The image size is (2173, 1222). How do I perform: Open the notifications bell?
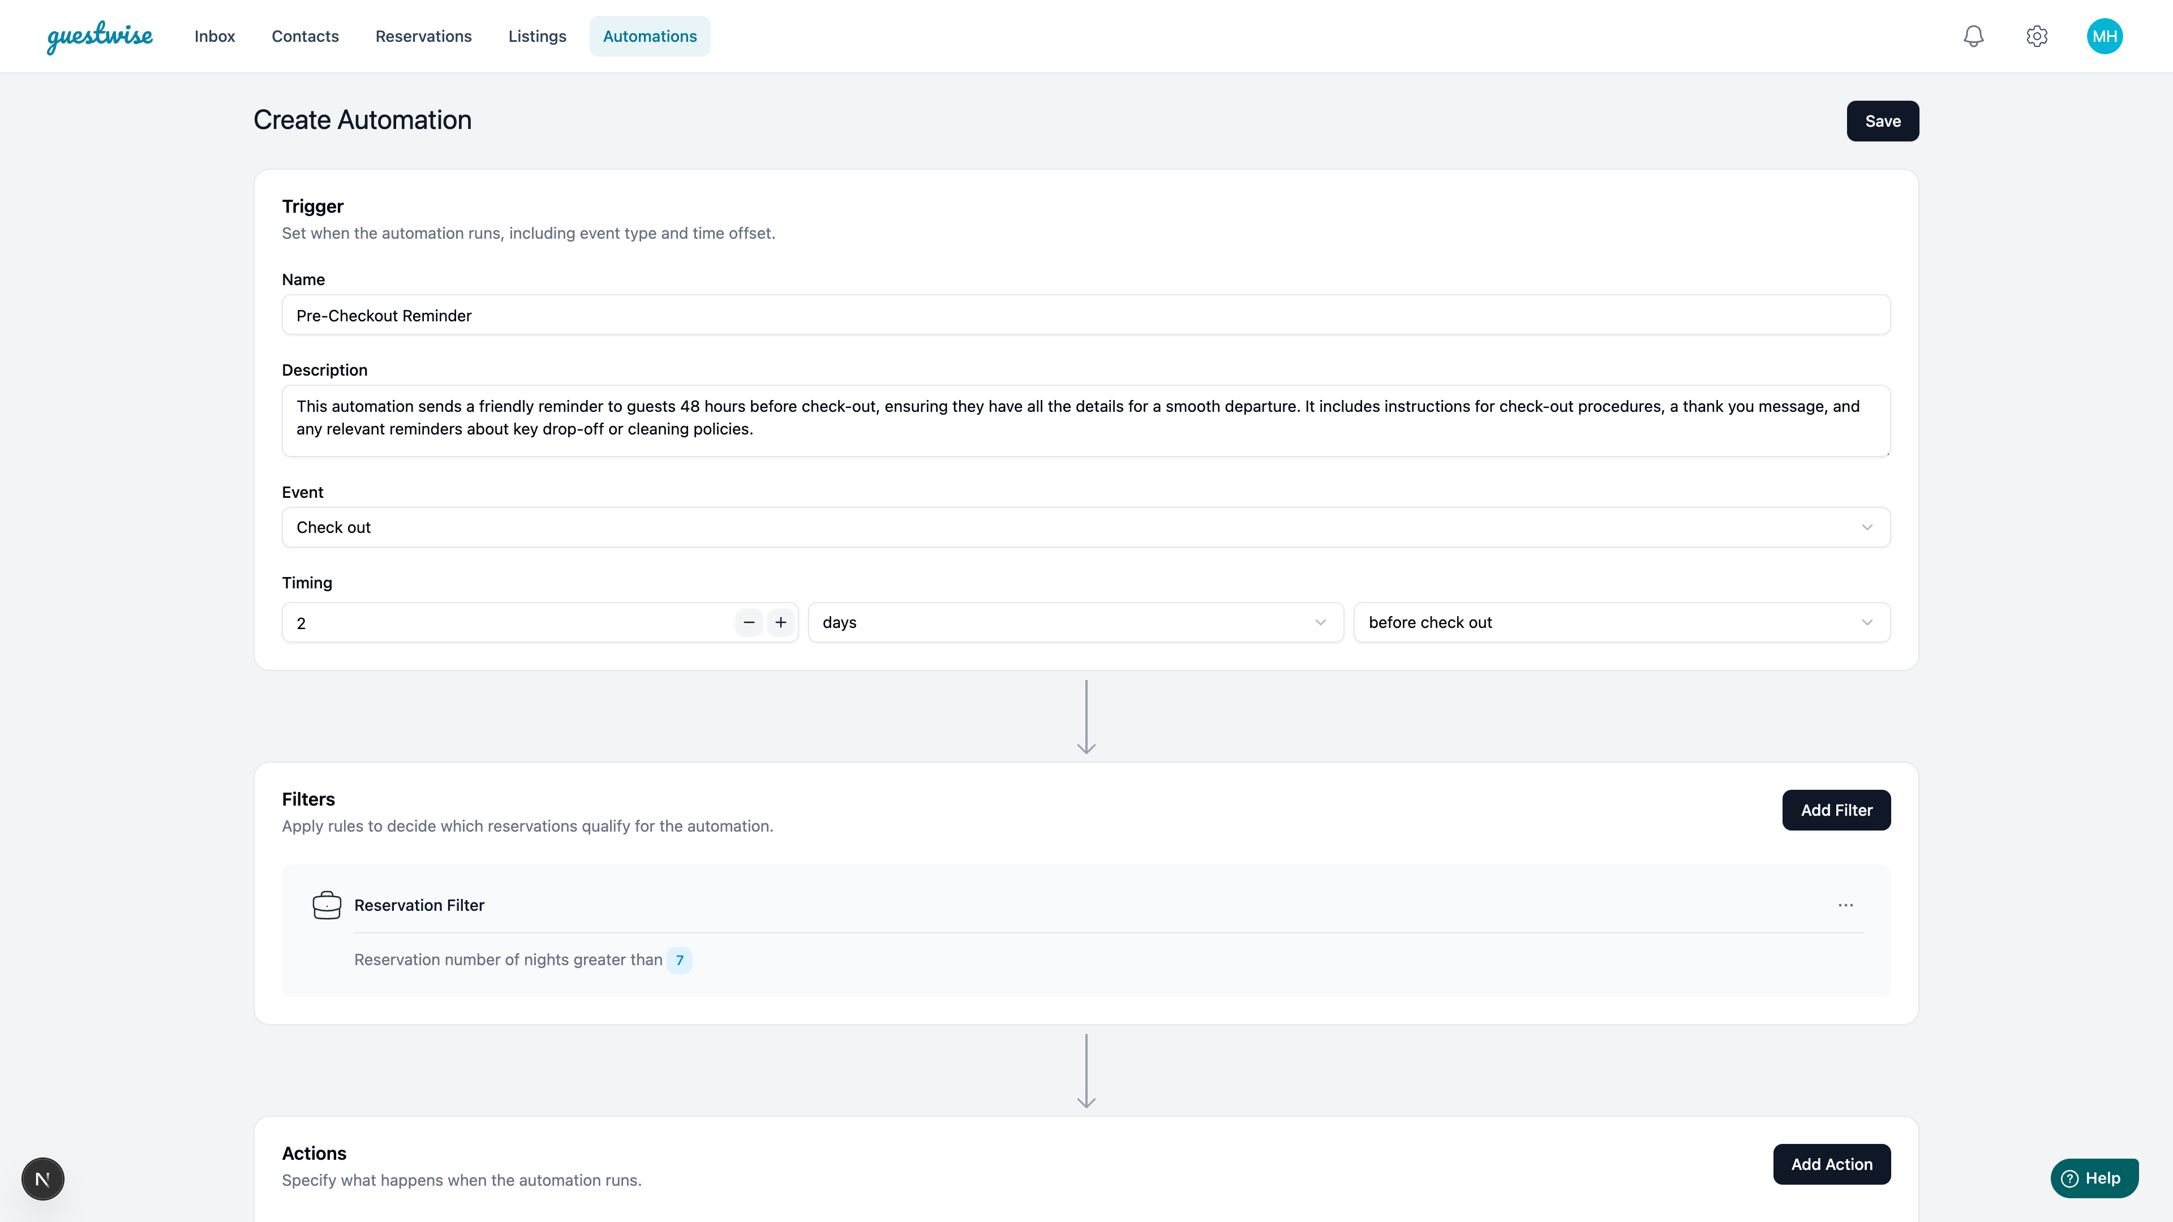[1973, 36]
